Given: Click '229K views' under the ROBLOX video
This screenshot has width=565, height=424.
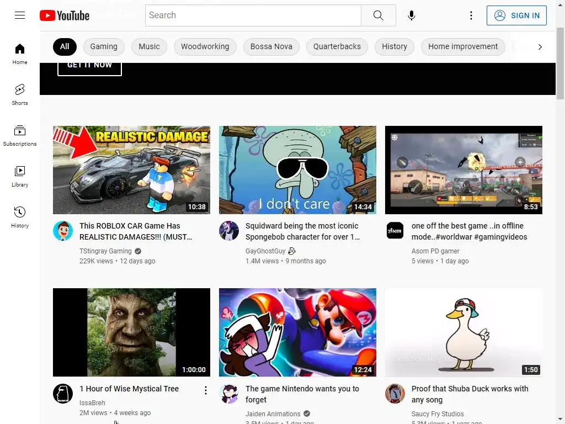Looking at the screenshot, I should [x=96, y=261].
